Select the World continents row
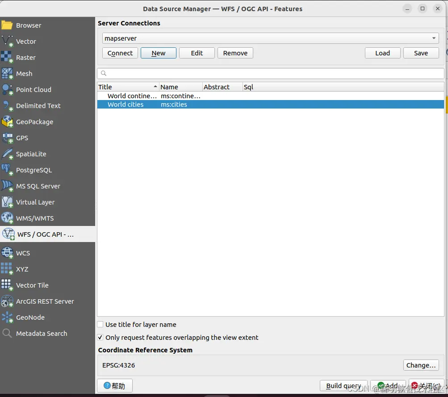 [x=271, y=96]
